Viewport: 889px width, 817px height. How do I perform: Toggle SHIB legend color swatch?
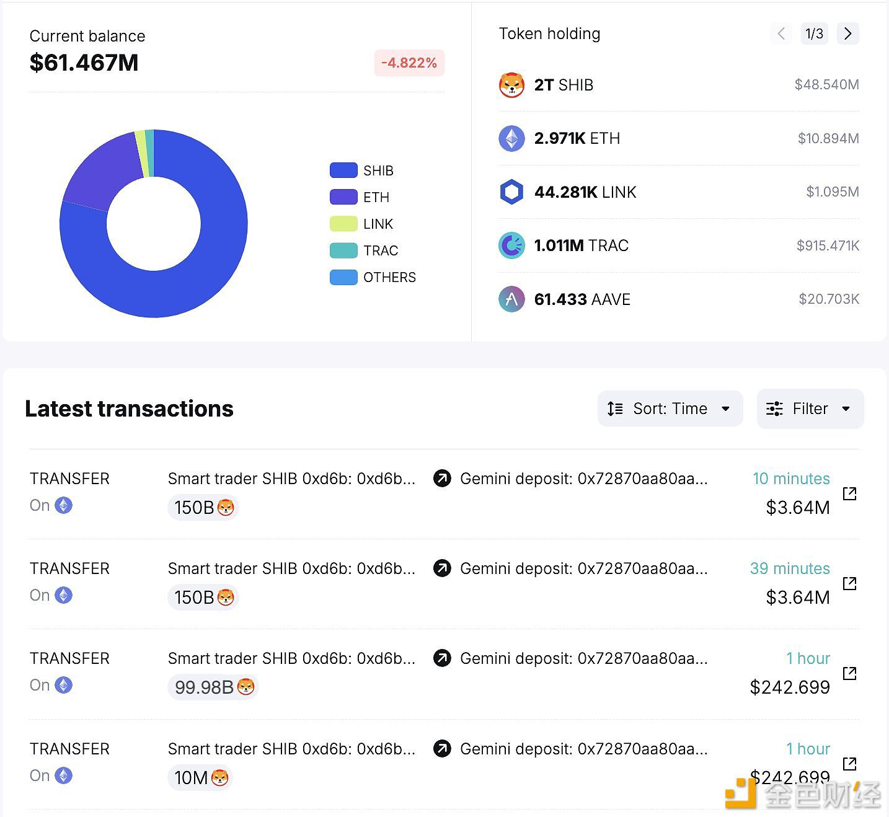[x=343, y=170]
